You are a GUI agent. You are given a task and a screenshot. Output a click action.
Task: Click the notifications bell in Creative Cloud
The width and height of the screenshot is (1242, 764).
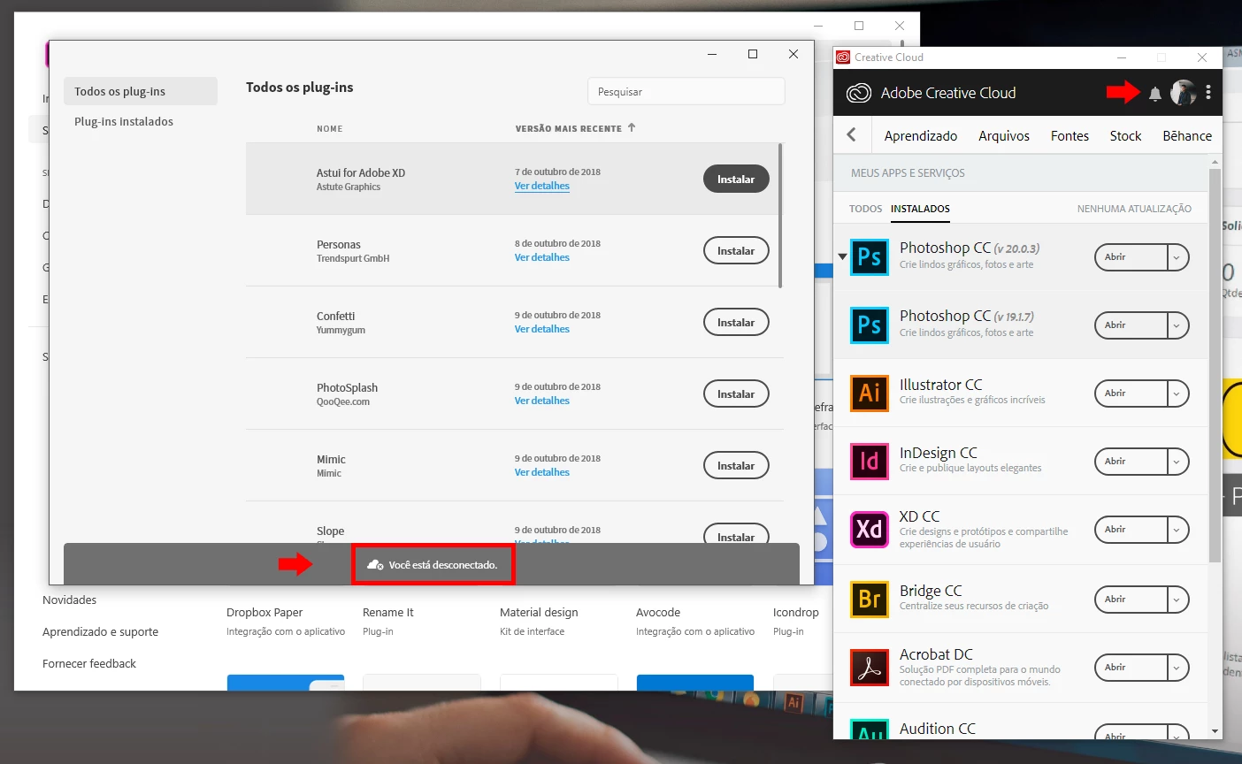(1154, 94)
